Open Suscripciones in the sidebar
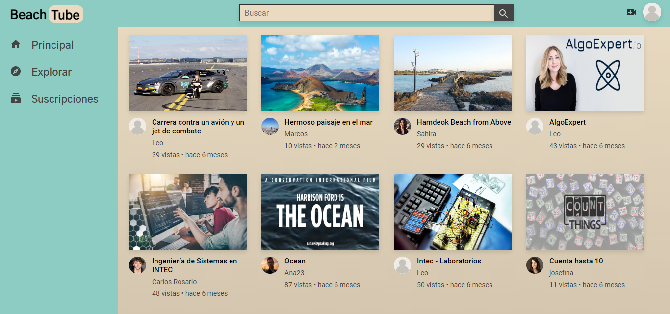The height and width of the screenshot is (314, 670). (65, 99)
